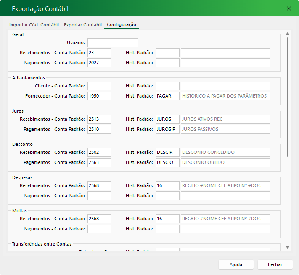Click the PAGAR history code field
This screenshot has width=299, height=275.
(167, 96)
